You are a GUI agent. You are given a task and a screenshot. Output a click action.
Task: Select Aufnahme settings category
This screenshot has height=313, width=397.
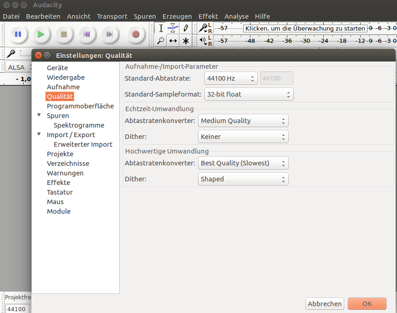point(63,87)
